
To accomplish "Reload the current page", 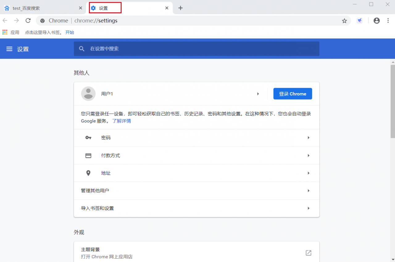I will tap(28, 21).
